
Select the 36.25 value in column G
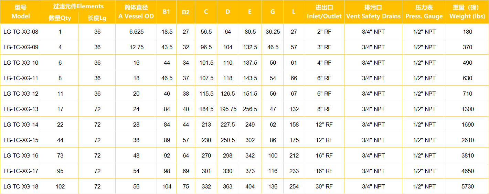[273, 32]
